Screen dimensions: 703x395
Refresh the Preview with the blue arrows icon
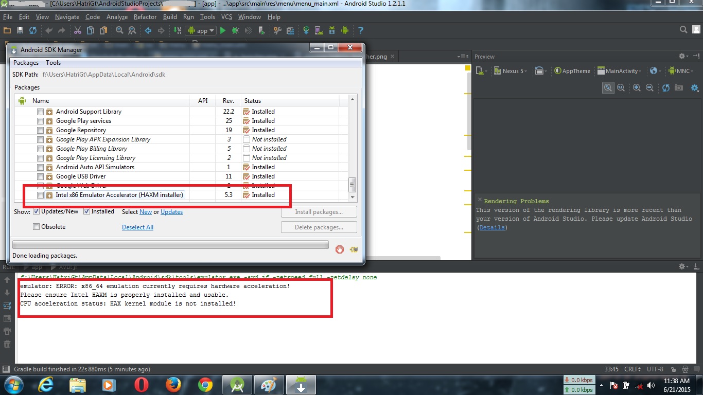pos(666,88)
